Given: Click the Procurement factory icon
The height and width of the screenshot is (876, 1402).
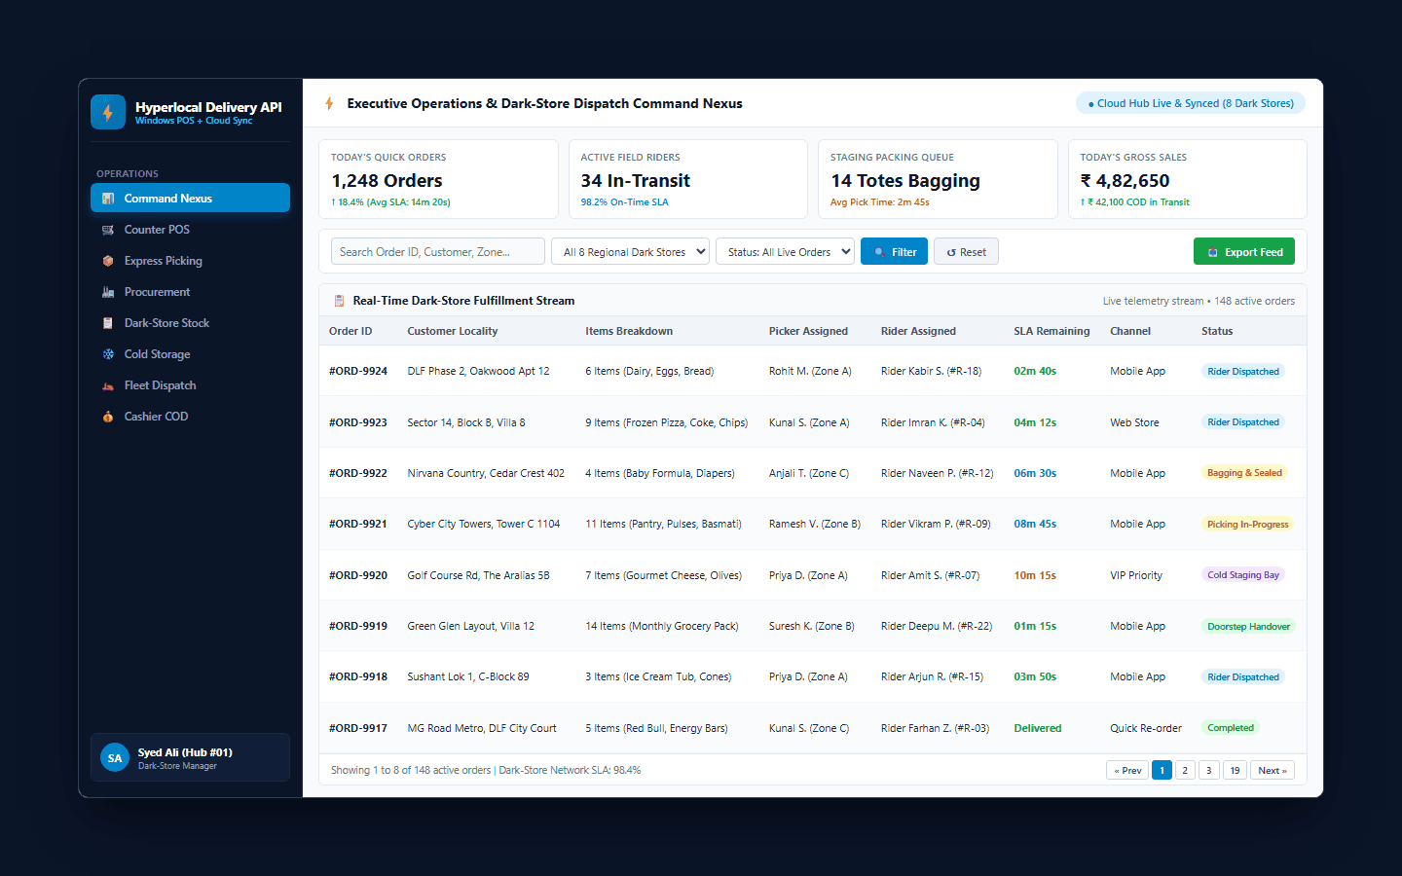Looking at the screenshot, I should (x=108, y=292).
